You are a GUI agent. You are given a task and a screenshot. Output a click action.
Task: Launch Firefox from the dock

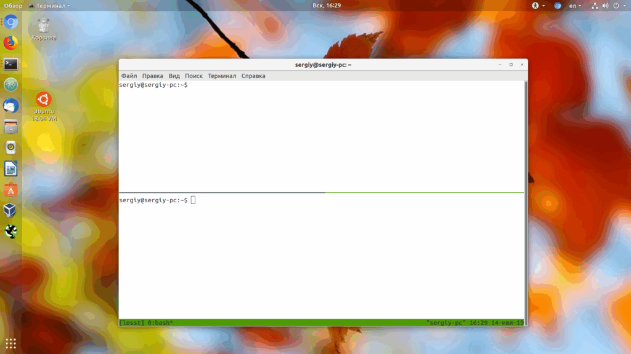coord(11,43)
